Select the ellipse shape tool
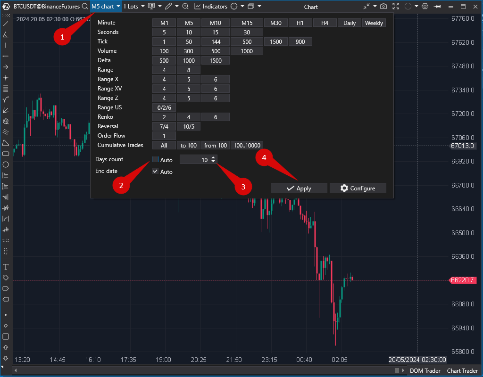 (x=6, y=164)
